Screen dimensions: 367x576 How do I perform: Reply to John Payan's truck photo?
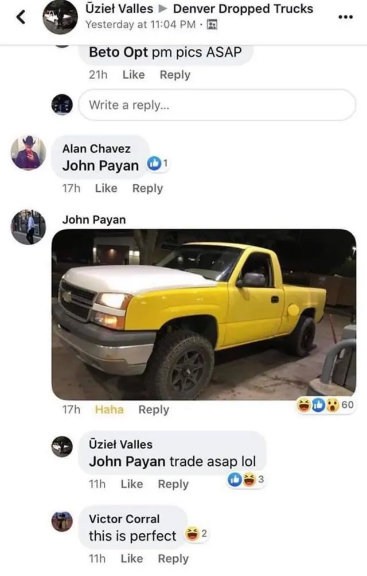154,409
